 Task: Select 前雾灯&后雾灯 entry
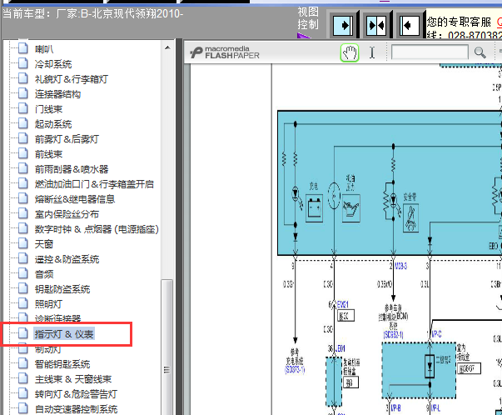67,139
